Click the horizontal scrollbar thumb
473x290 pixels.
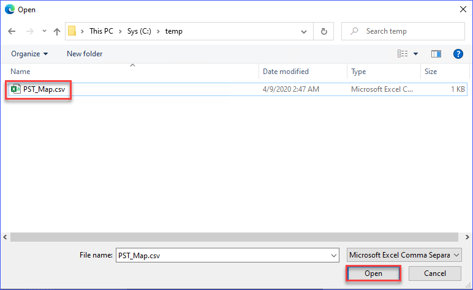[234, 237]
